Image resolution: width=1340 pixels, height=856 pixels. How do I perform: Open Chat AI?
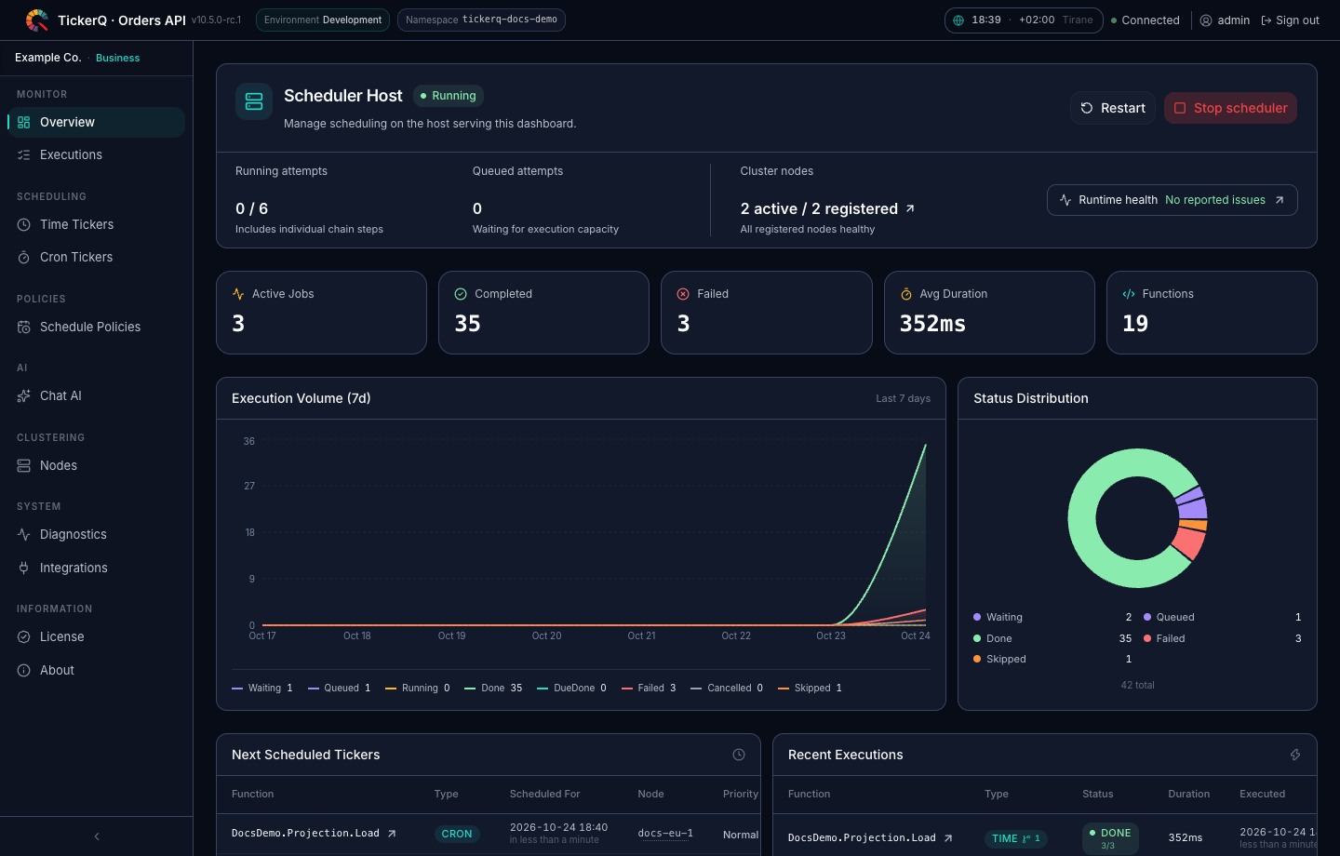(96, 395)
